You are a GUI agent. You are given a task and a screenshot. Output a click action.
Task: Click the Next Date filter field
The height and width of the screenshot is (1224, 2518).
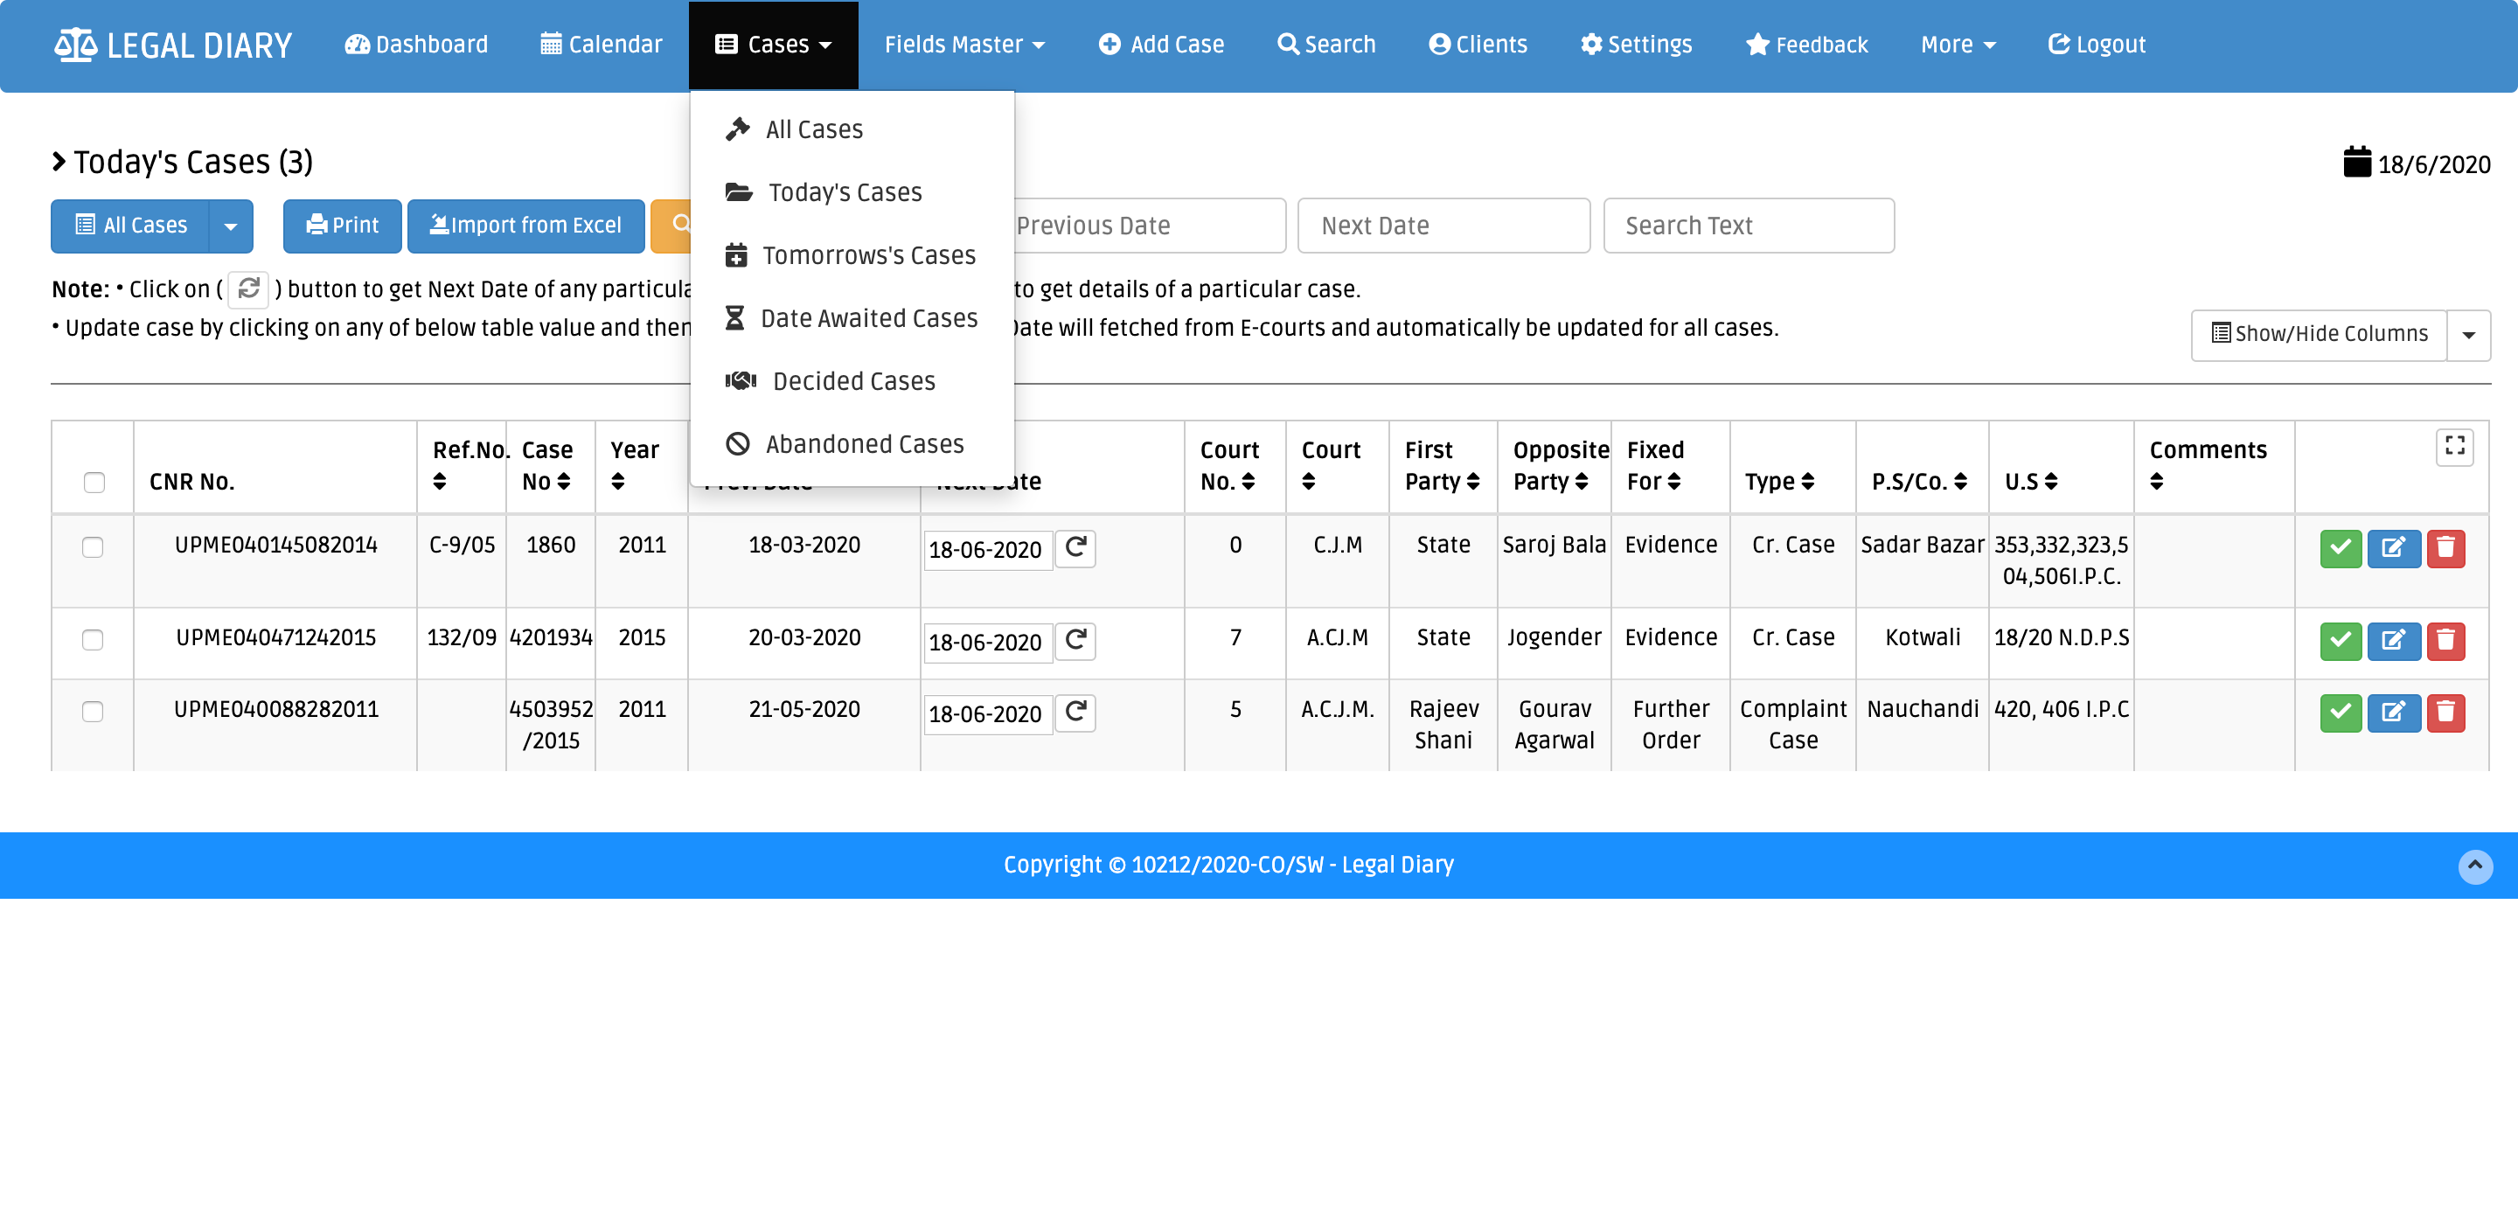[x=1443, y=226]
